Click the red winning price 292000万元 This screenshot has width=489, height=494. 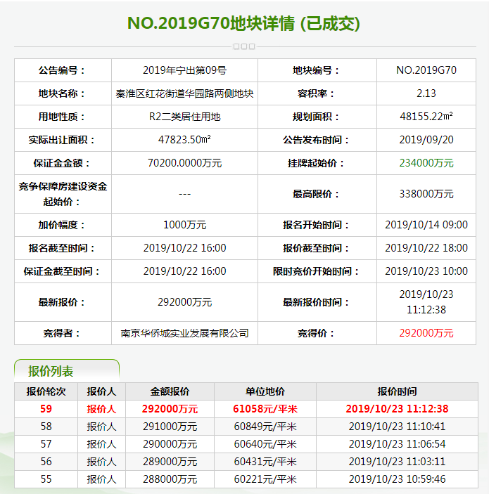click(426, 333)
